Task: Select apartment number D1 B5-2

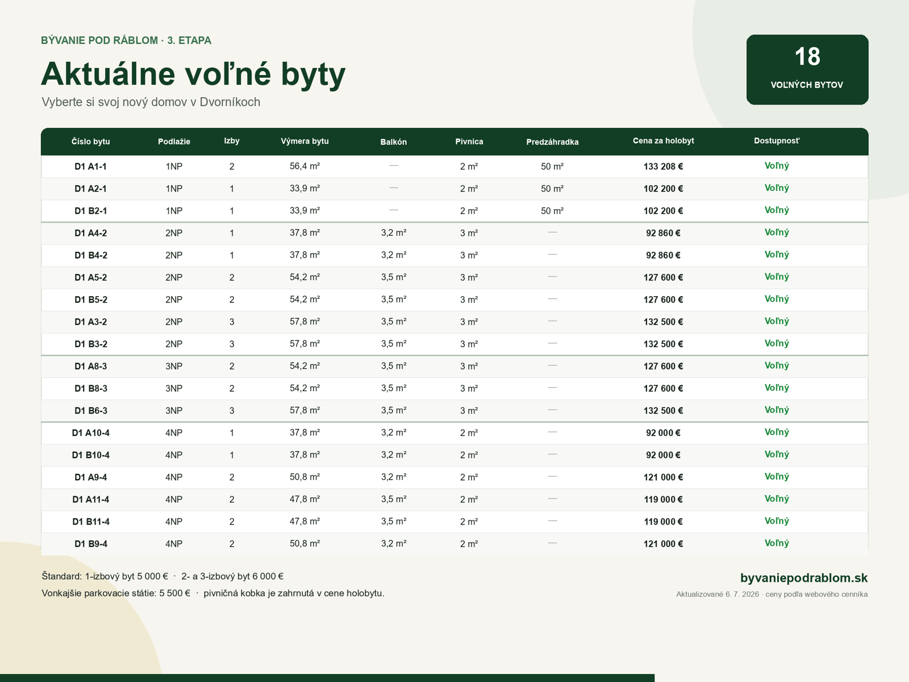Action: point(91,300)
